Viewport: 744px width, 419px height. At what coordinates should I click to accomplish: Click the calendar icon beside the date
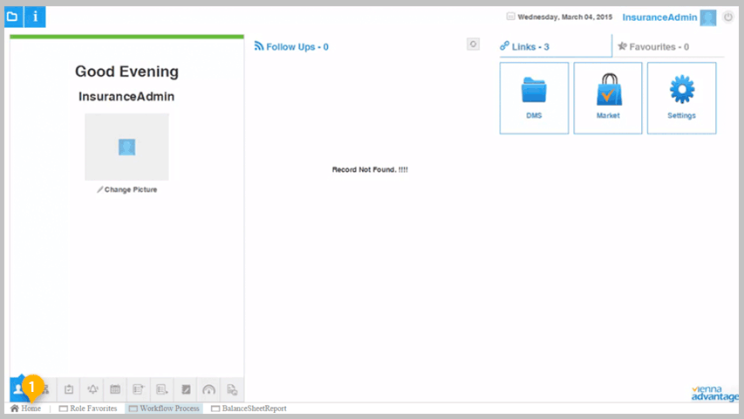click(x=510, y=17)
